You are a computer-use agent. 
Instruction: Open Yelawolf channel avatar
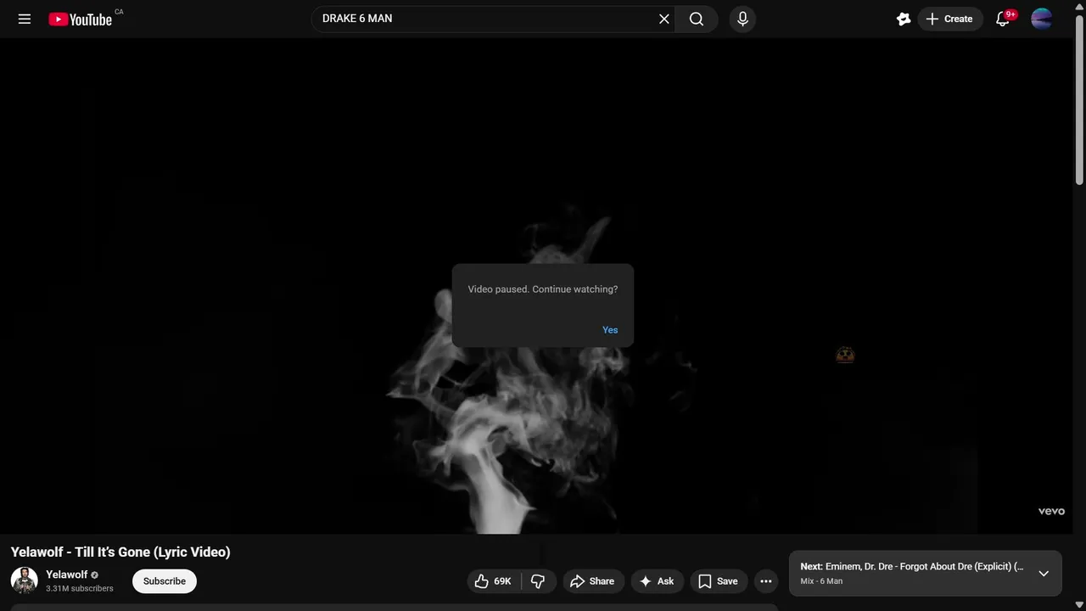pos(24,580)
